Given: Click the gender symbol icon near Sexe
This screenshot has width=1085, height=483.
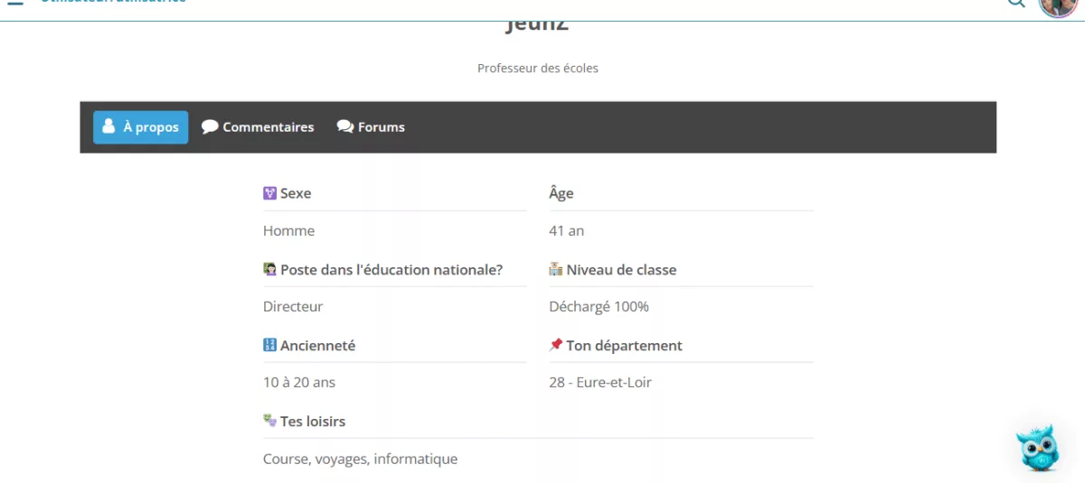Looking at the screenshot, I should point(269,193).
